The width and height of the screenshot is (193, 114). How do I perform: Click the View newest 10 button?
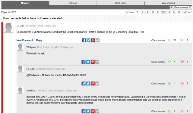coord(181,7)
